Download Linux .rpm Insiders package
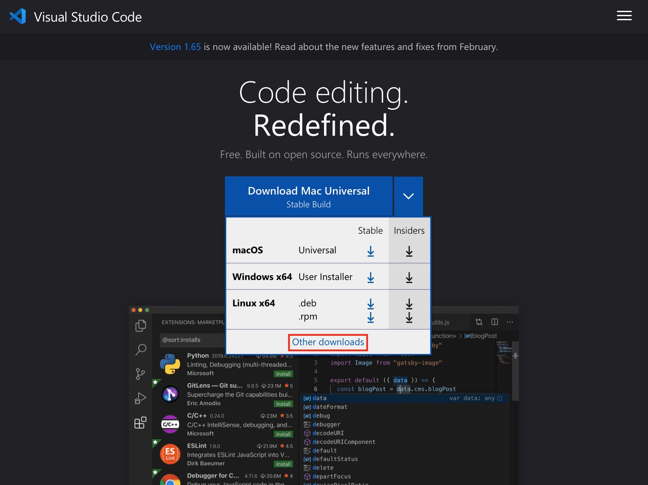648x485 pixels. tap(409, 317)
